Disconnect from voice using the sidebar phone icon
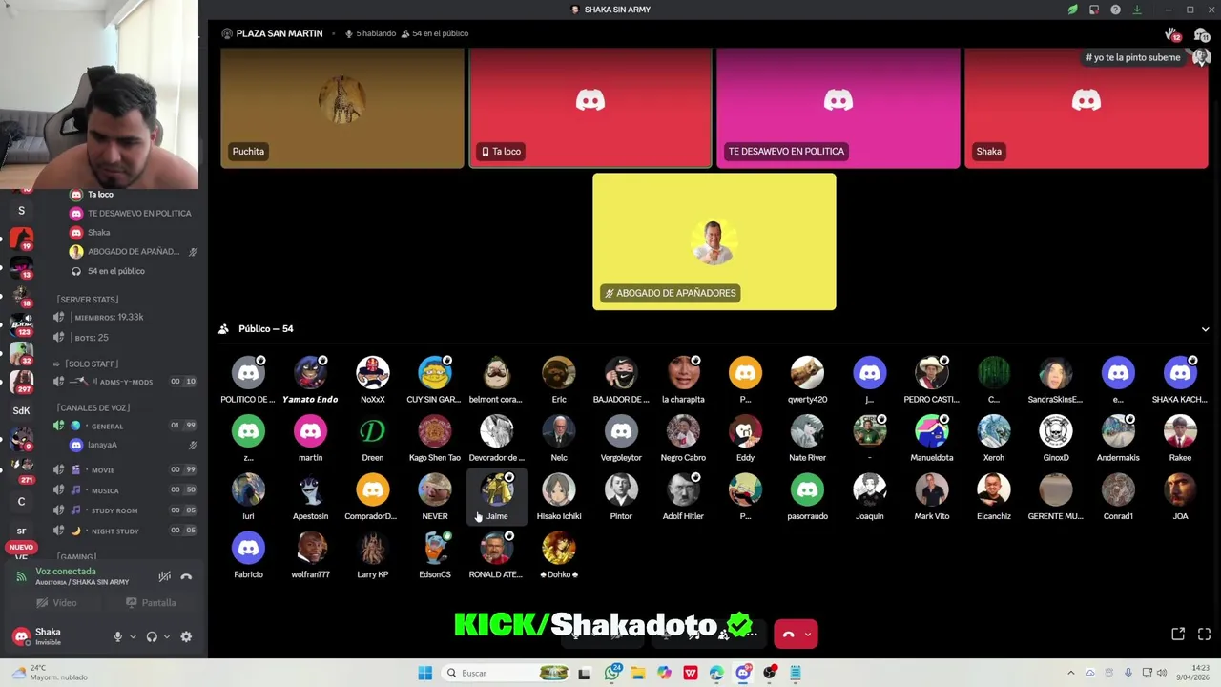1221x687 pixels. click(186, 576)
